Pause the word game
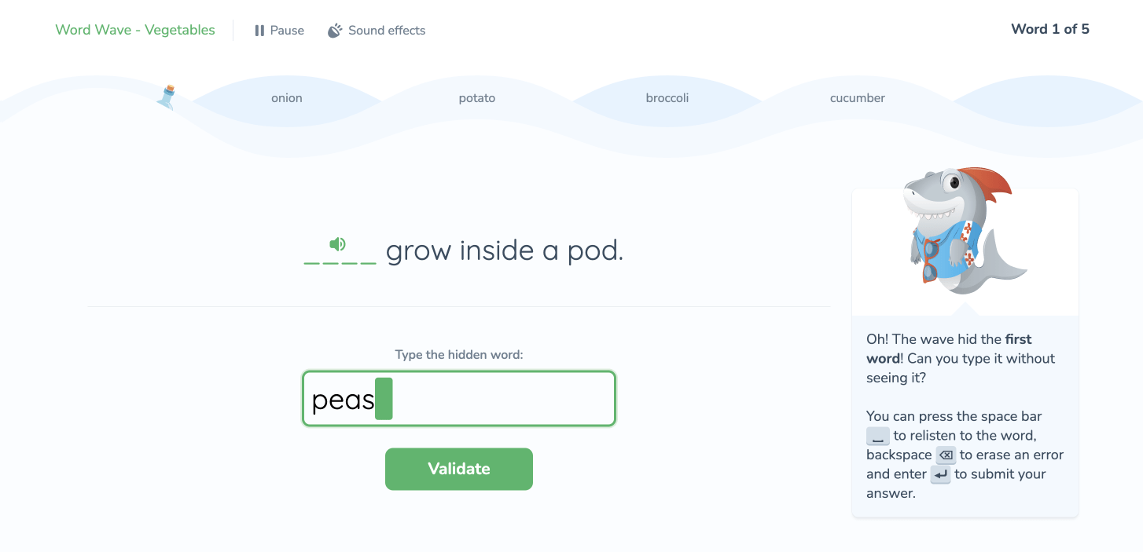 point(278,30)
